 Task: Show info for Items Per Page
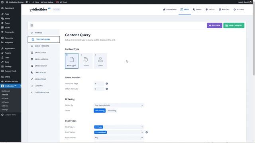[107, 83]
